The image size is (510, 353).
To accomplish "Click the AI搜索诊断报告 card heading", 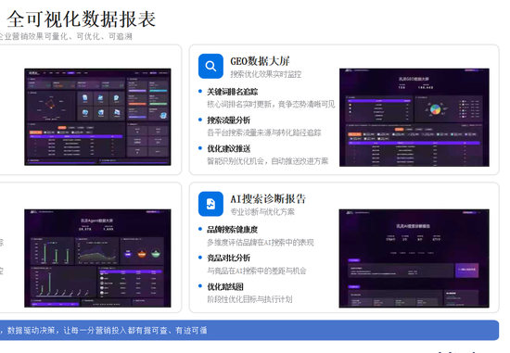I will click(x=268, y=199).
